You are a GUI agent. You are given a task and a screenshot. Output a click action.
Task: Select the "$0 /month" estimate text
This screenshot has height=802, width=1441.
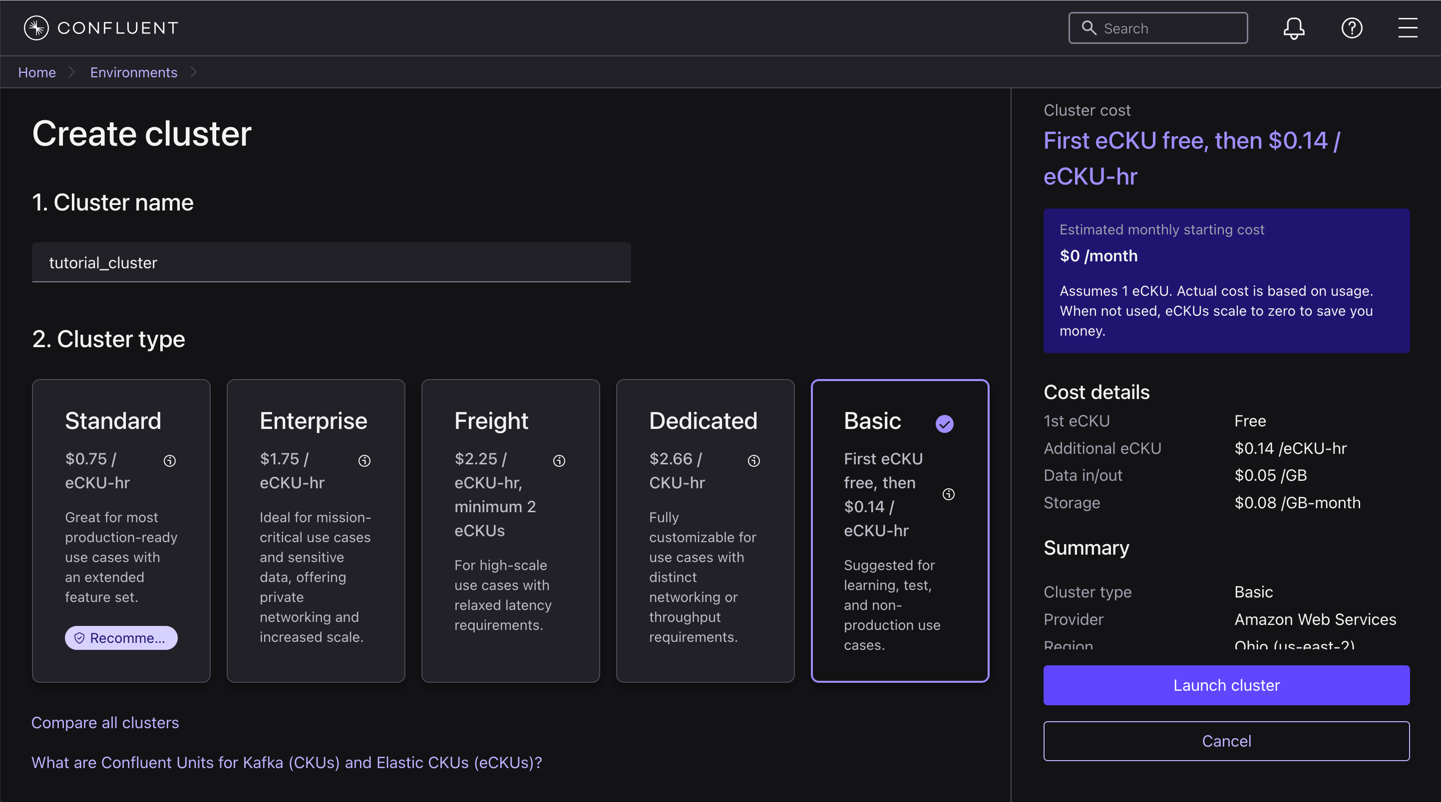click(x=1098, y=256)
